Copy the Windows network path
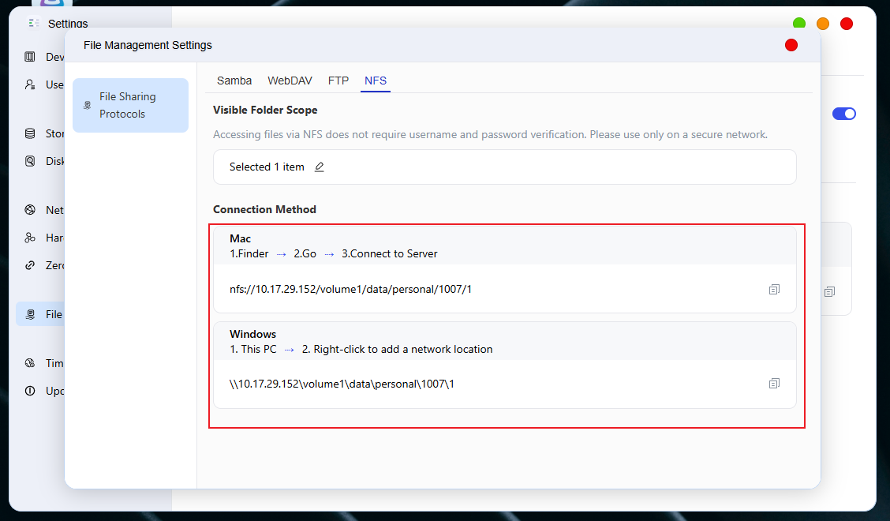 pos(774,384)
